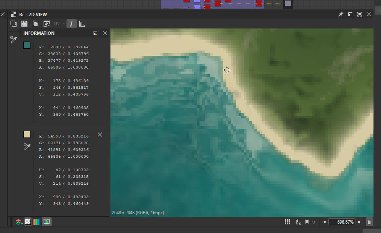Viewport: 381px width, 233px height.
Task: Click the eyedropper beside the beige sample
Action: (x=27, y=146)
